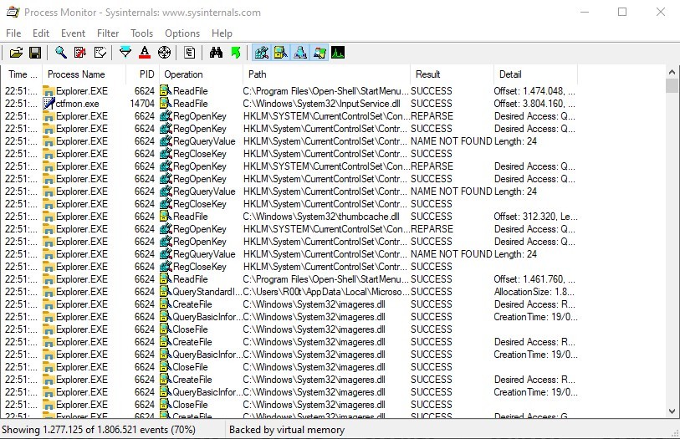The height and width of the screenshot is (439, 680).
Task: Clear the display using the eraser icon
Action: 100,53
